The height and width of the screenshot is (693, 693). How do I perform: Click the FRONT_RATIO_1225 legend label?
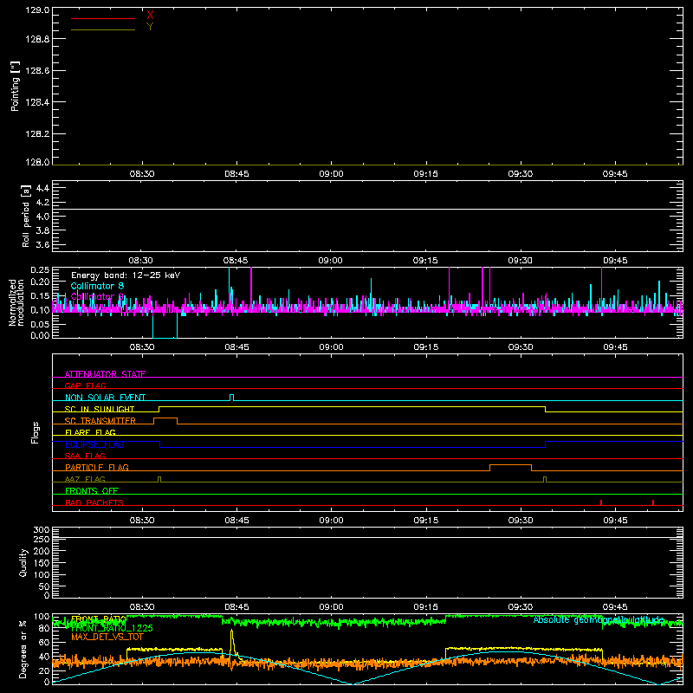pyautogui.click(x=112, y=628)
